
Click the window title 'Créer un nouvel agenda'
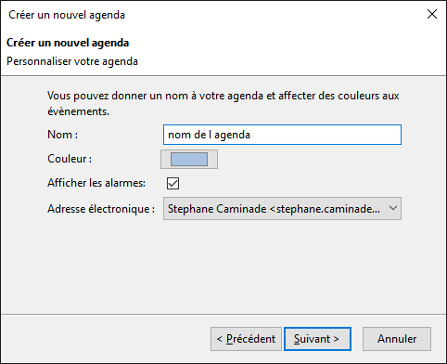click(67, 15)
